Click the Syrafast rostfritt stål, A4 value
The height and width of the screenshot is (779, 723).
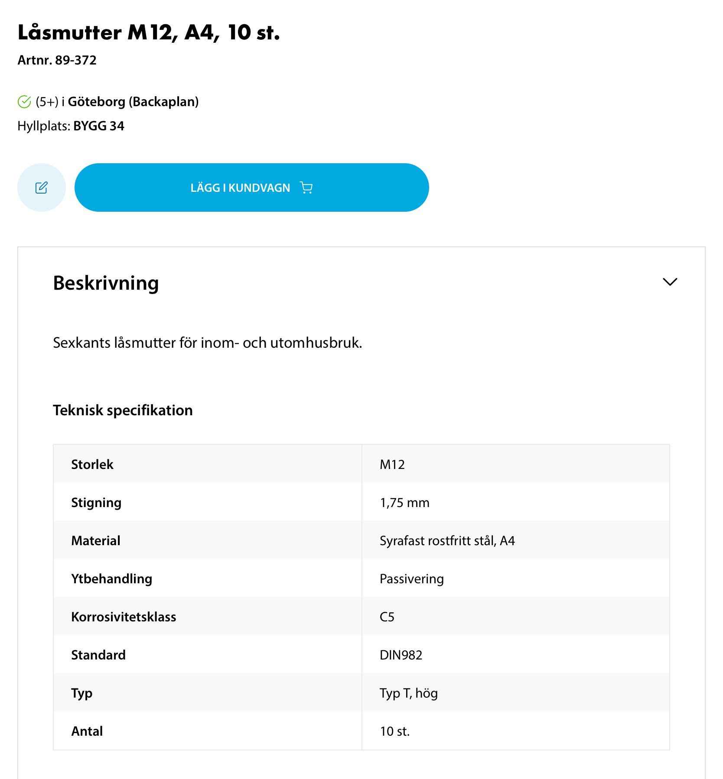click(x=447, y=540)
